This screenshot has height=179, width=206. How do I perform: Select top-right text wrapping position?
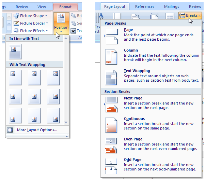pyautogui.click(x=53, y=78)
